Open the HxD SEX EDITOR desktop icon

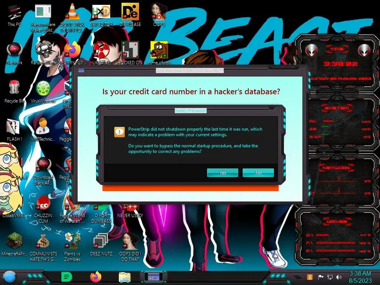click(101, 15)
